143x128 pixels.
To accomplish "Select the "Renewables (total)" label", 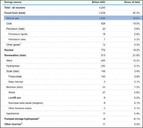I will pyautogui.click(x=15, y=55).
